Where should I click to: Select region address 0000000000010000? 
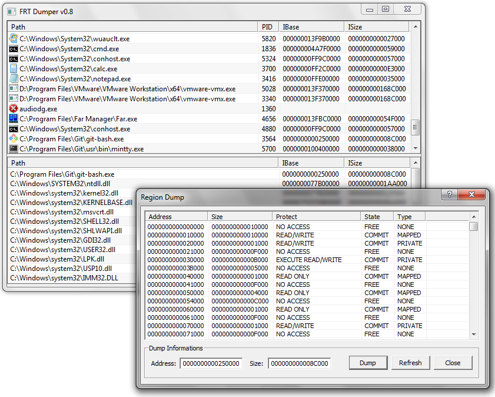175,235
